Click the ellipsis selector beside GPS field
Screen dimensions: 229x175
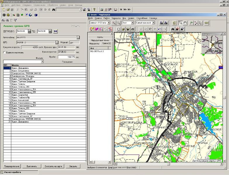click(57, 43)
